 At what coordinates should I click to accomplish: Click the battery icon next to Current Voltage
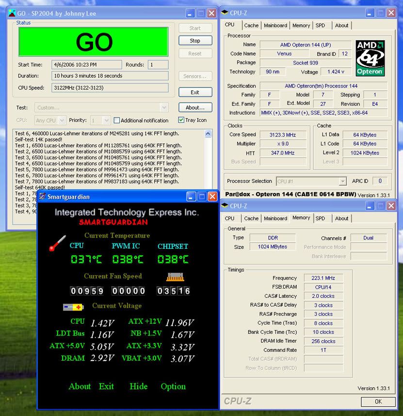pos(73,307)
